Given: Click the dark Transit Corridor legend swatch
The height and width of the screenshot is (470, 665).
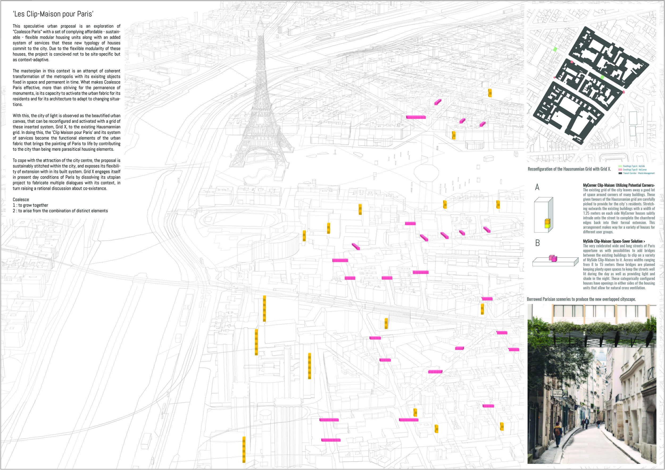Looking at the screenshot, I should 620,173.
